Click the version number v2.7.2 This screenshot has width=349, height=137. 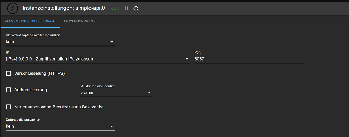pyautogui.click(x=115, y=9)
